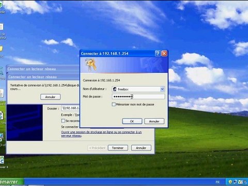
Task: Click Annuler at the bottom of the network drive wizard
Action: 141,148
